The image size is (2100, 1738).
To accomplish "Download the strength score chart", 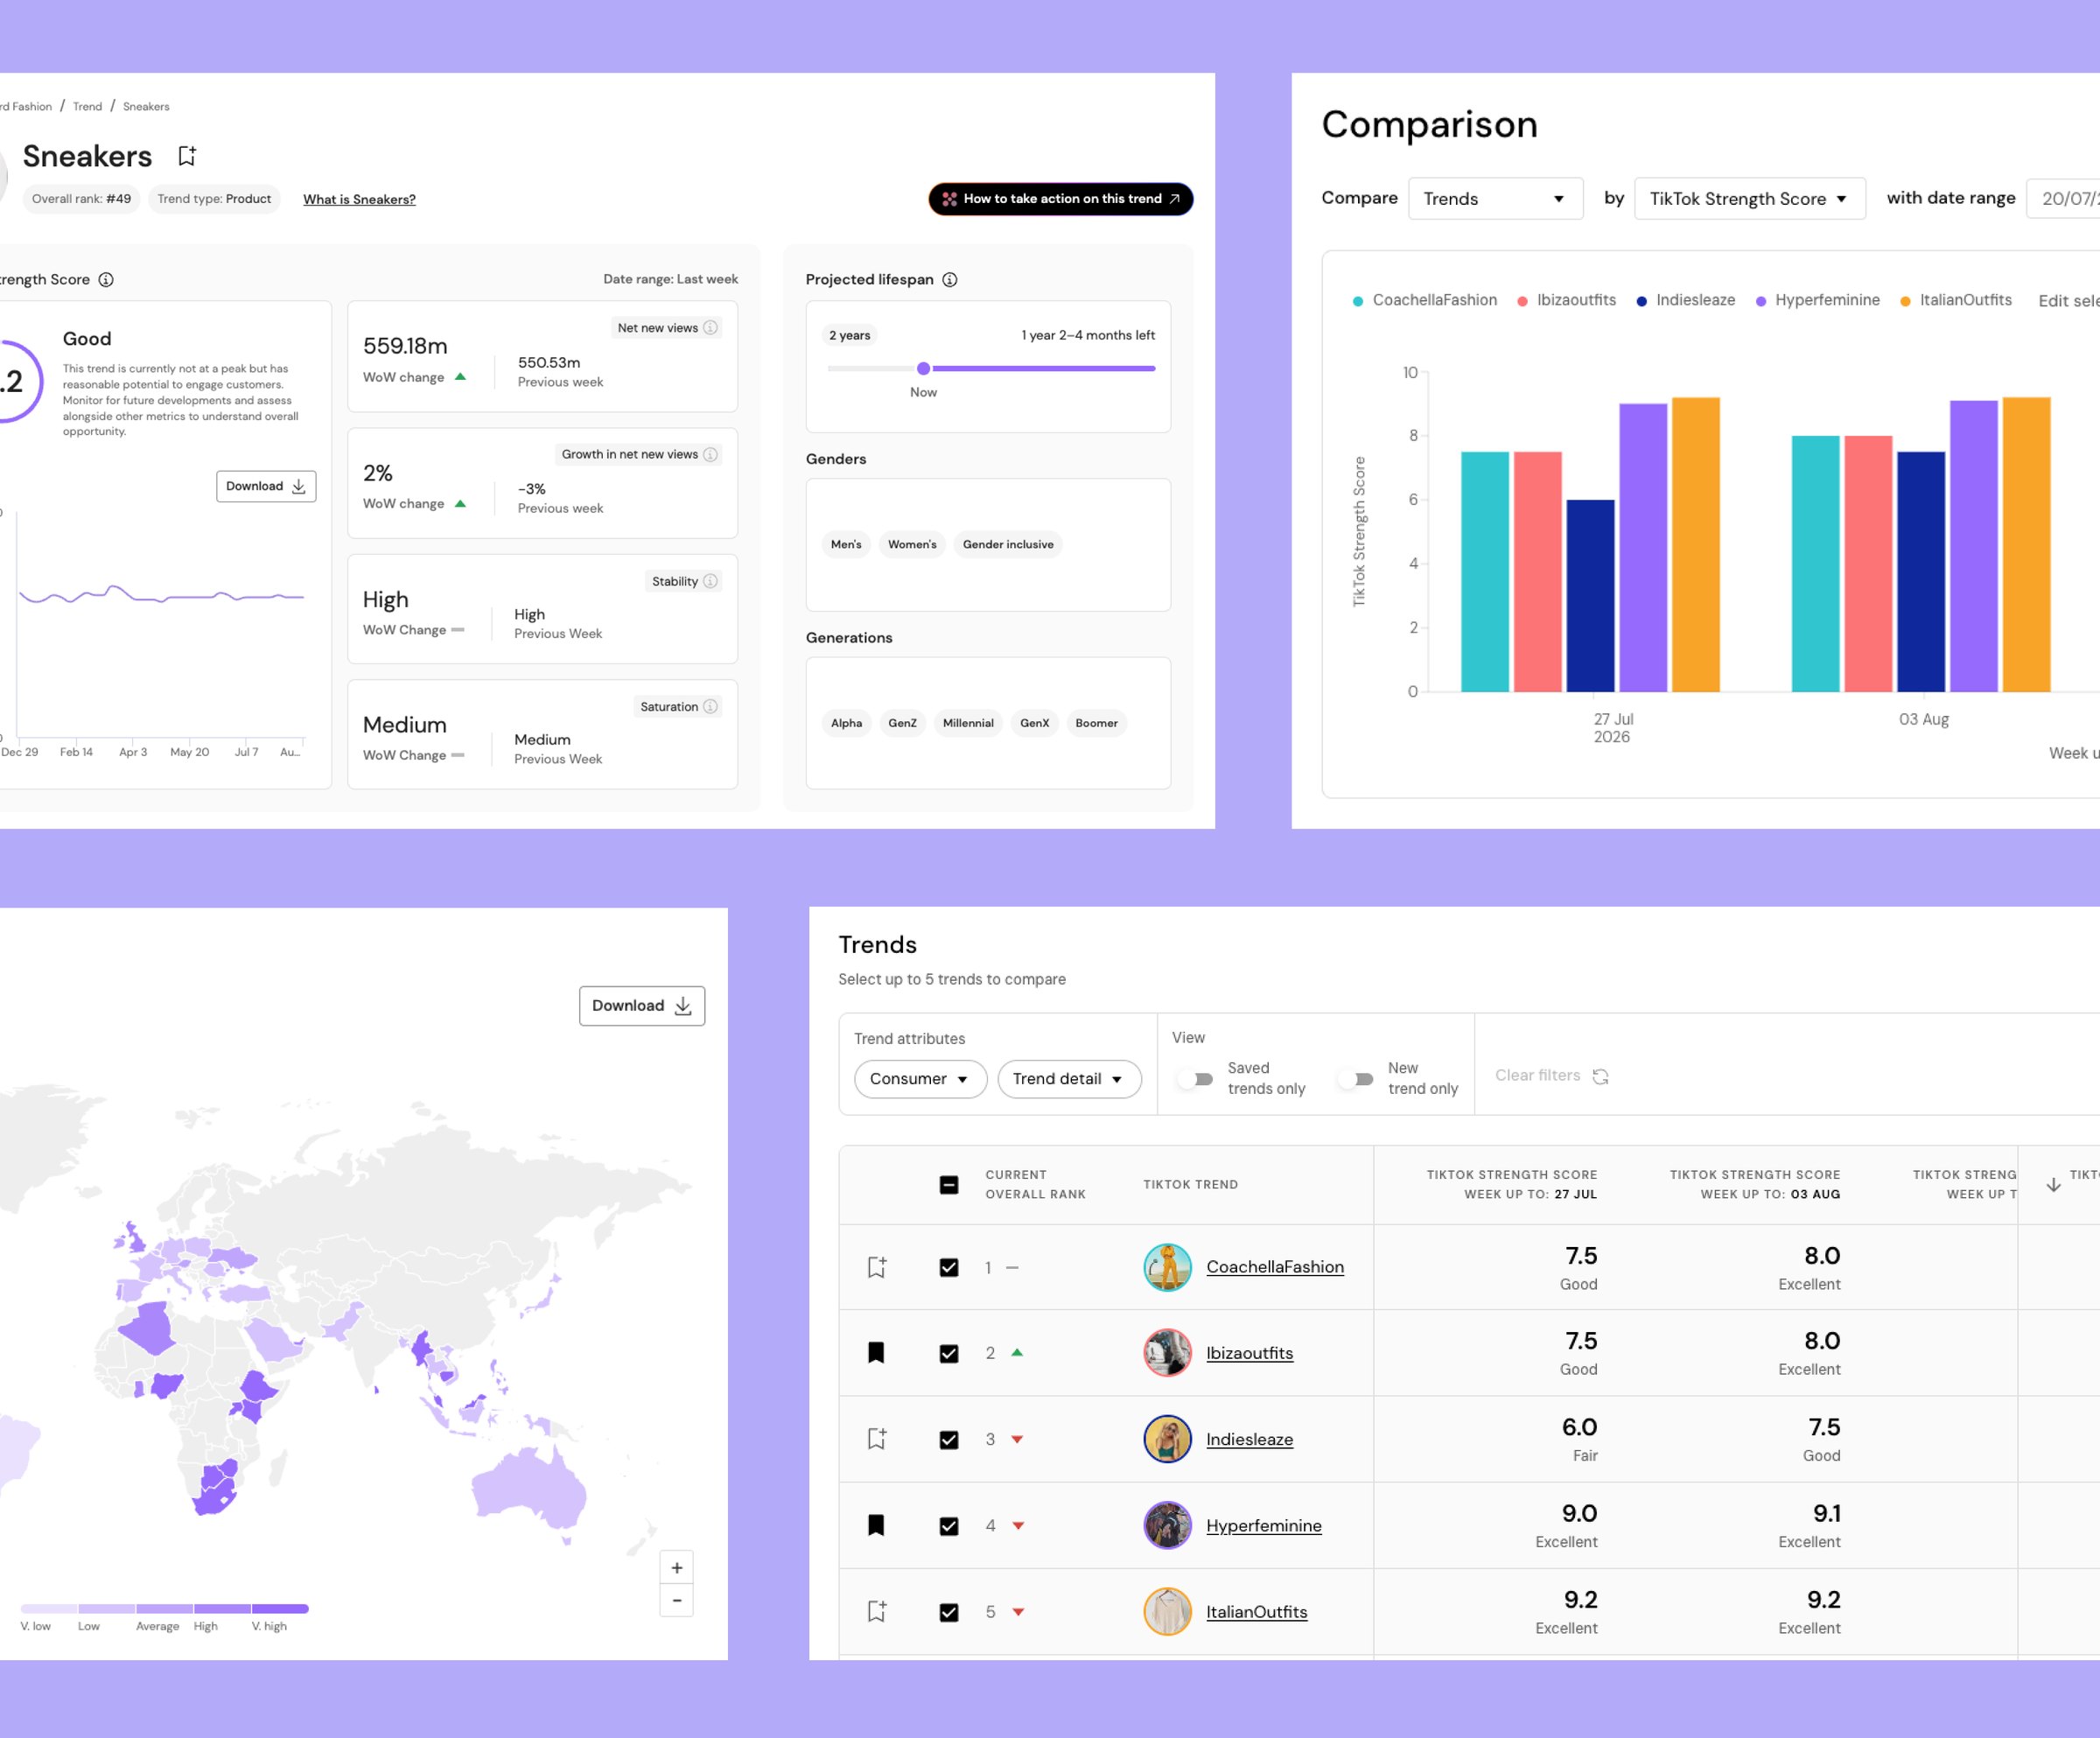I will (x=266, y=486).
